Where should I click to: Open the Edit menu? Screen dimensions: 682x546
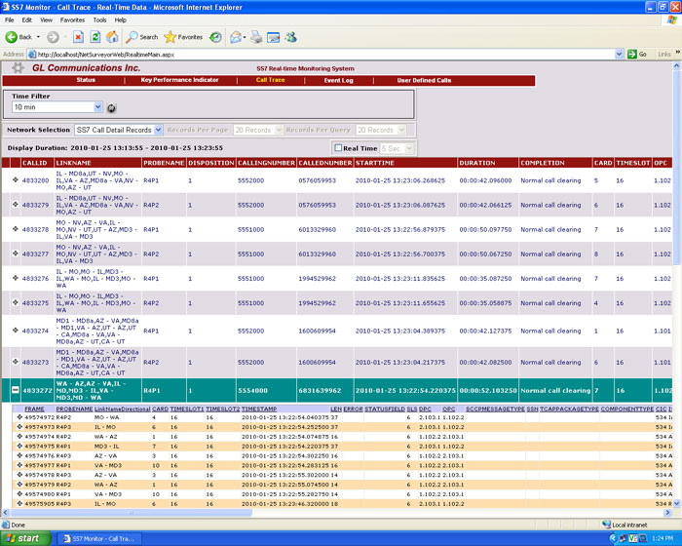tap(27, 20)
